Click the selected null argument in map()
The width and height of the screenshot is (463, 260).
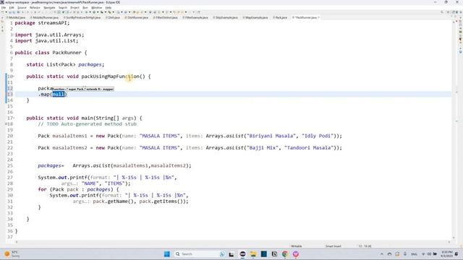[x=58, y=95]
